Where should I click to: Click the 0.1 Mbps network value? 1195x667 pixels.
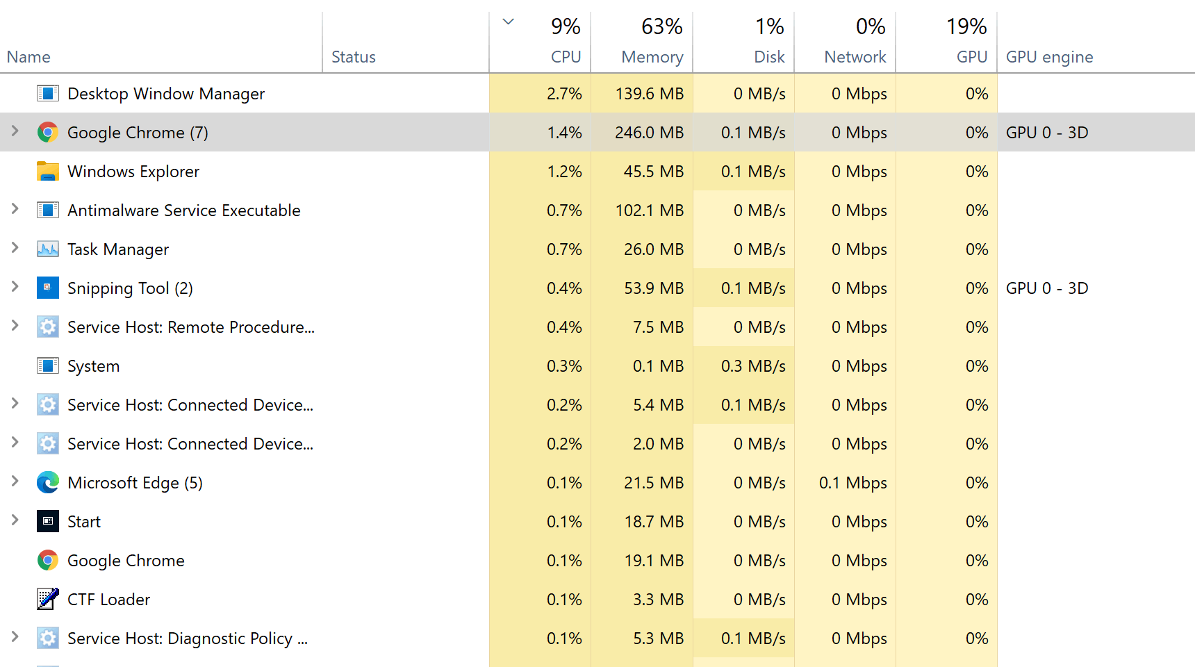point(853,483)
